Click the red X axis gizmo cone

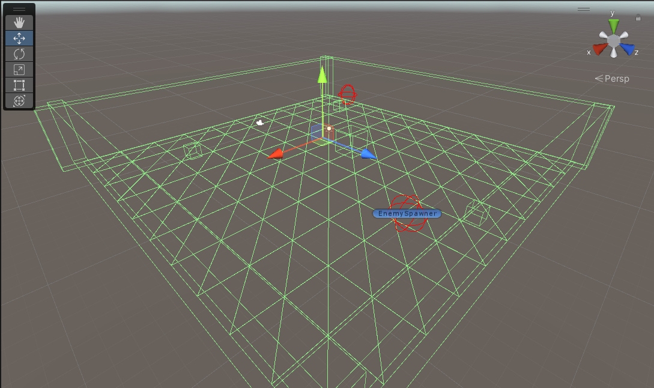tap(600, 49)
